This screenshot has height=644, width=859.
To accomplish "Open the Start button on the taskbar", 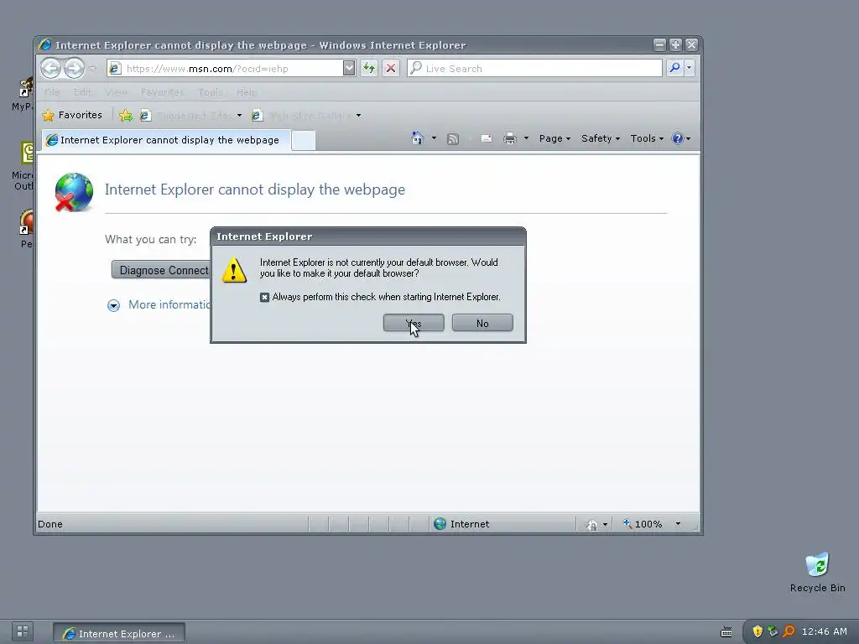I will point(23,631).
